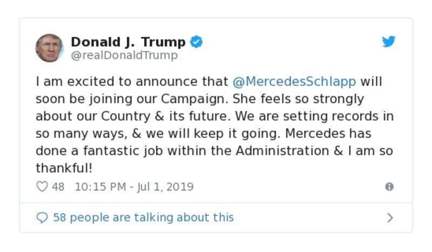This screenshot has width=432, height=252.
Task: Follow the @MercedesSchlapp mention link
Action: pyautogui.click(x=294, y=82)
